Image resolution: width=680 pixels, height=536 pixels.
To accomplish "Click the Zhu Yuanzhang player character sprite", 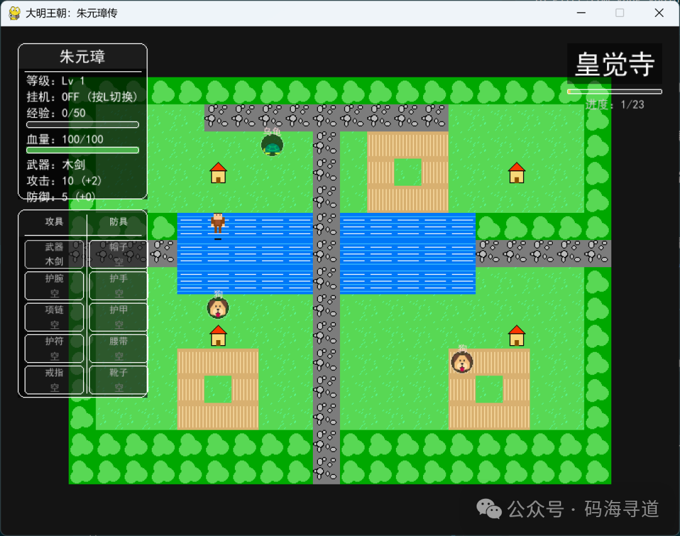I will click(x=218, y=224).
